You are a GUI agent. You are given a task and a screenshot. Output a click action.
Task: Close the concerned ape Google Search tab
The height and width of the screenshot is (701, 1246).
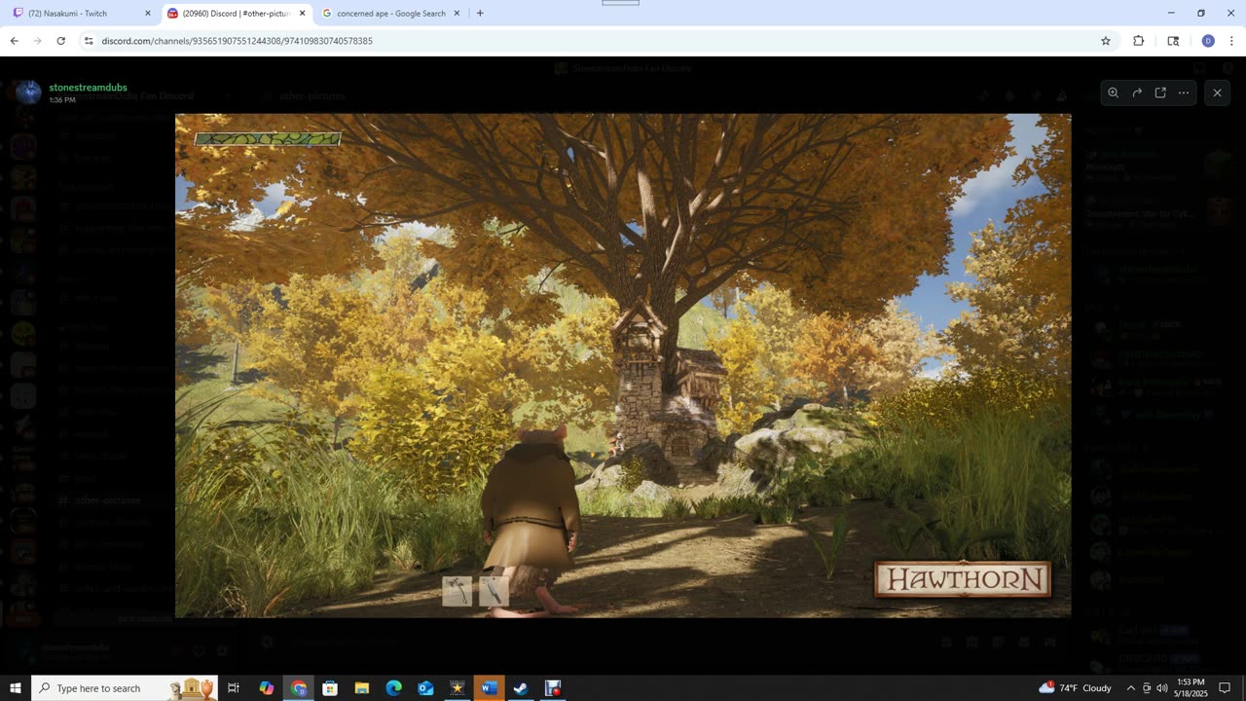point(456,14)
